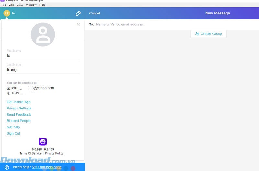Viewport: 259px width, 171px height.
Task: Sign Out of the account
Action: point(14,134)
